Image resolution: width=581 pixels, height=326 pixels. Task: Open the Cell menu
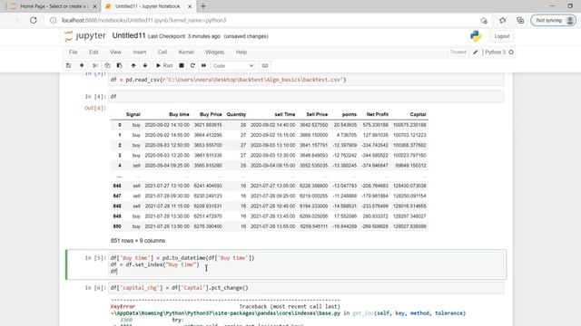tap(162, 53)
